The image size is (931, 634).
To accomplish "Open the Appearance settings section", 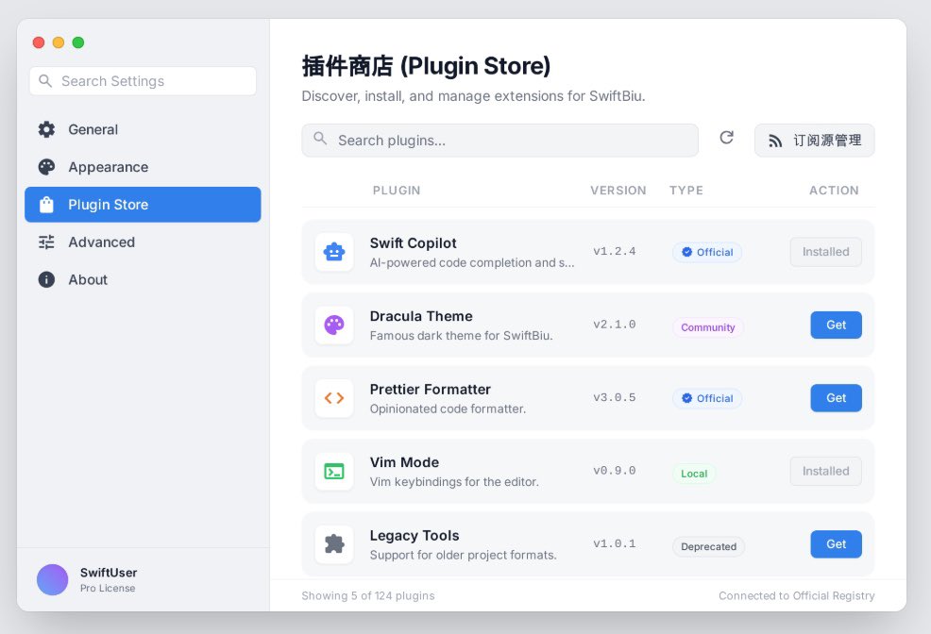I will coord(143,167).
